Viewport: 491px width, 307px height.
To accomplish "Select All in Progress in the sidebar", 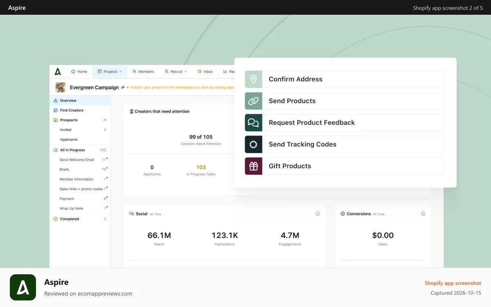I will coord(80,150).
